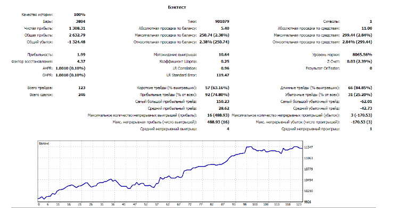393x208 pixels.
Task: Click the Всего сделок value 246
Action: [81, 95]
